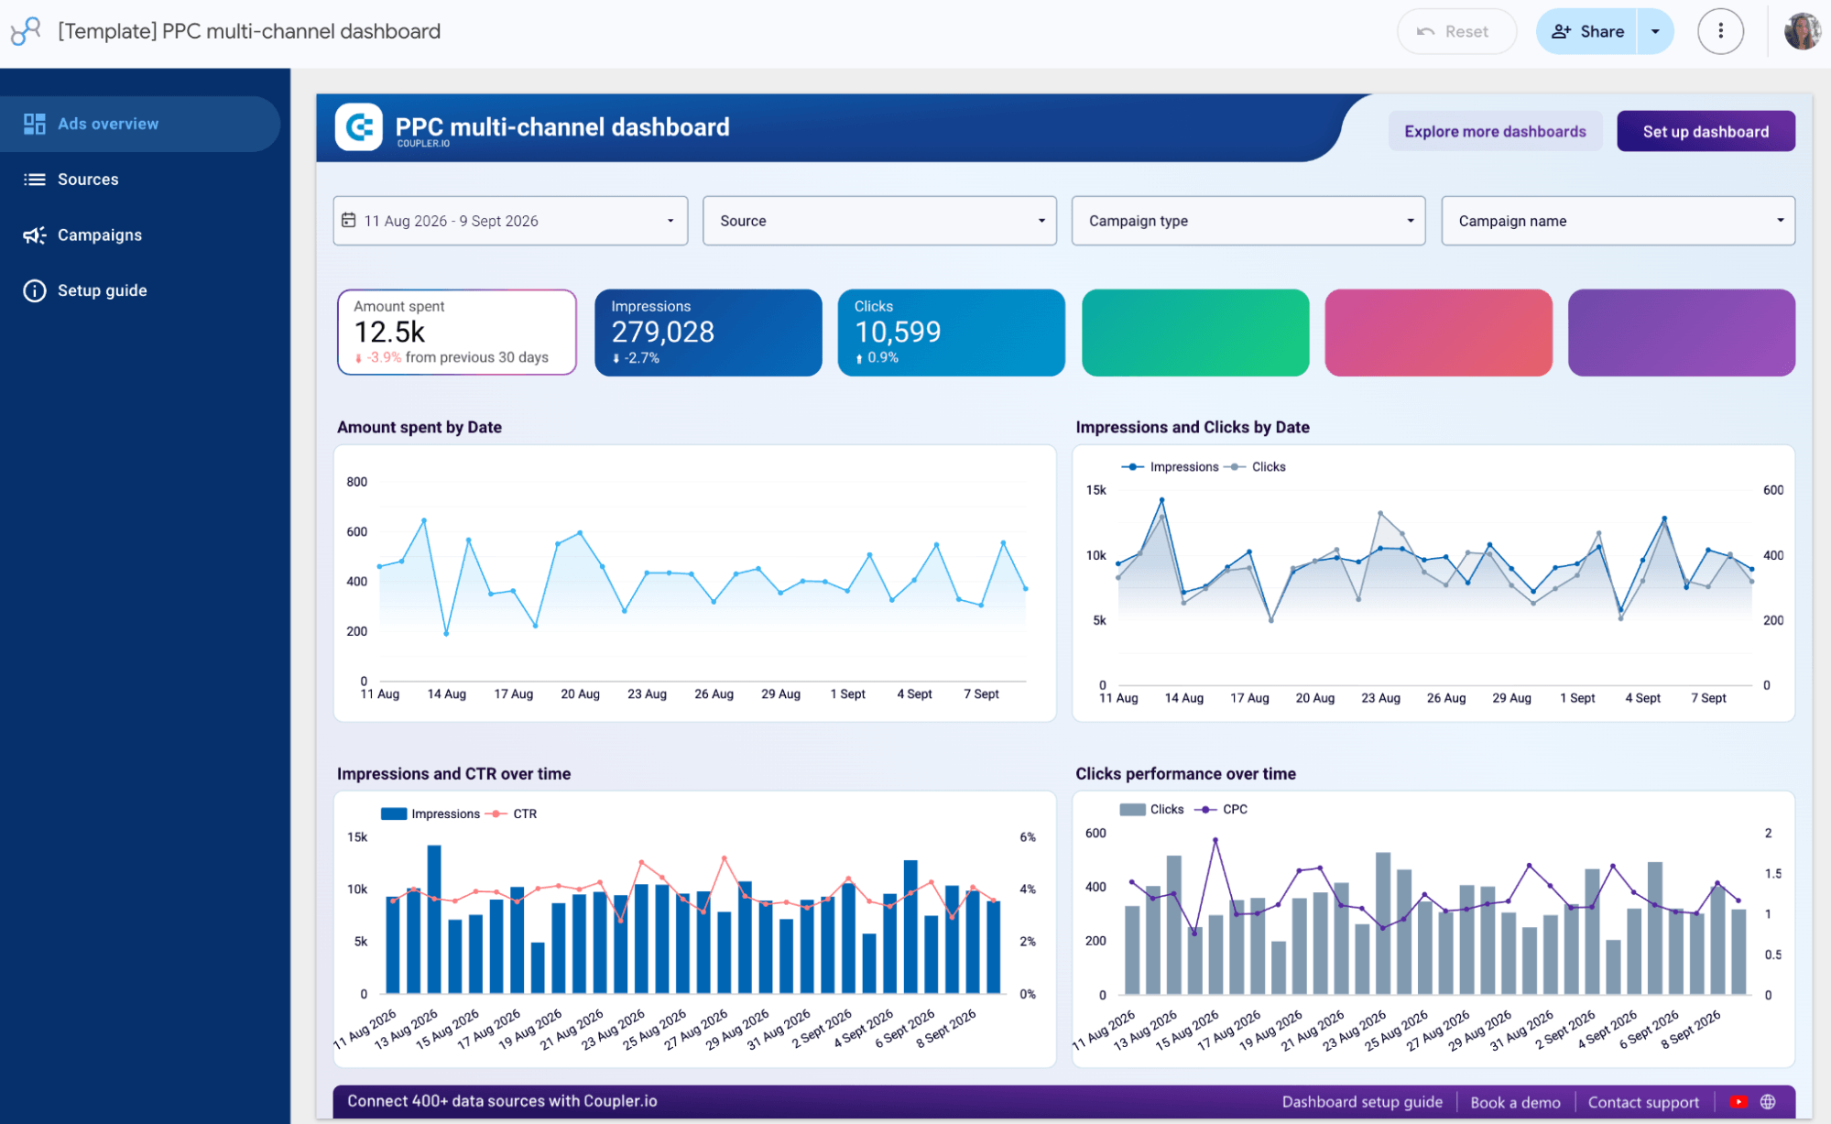Open the Sources page

[140, 180]
